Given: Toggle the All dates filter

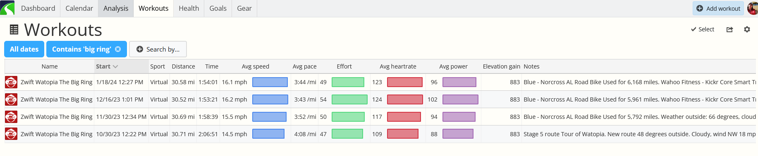Looking at the screenshot, I should click(x=24, y=49).
